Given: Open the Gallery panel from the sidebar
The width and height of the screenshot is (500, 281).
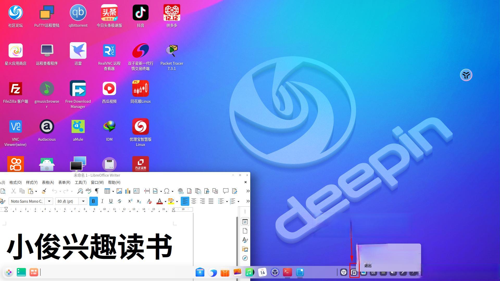Looking at the screenshot, I should point(245,249).
